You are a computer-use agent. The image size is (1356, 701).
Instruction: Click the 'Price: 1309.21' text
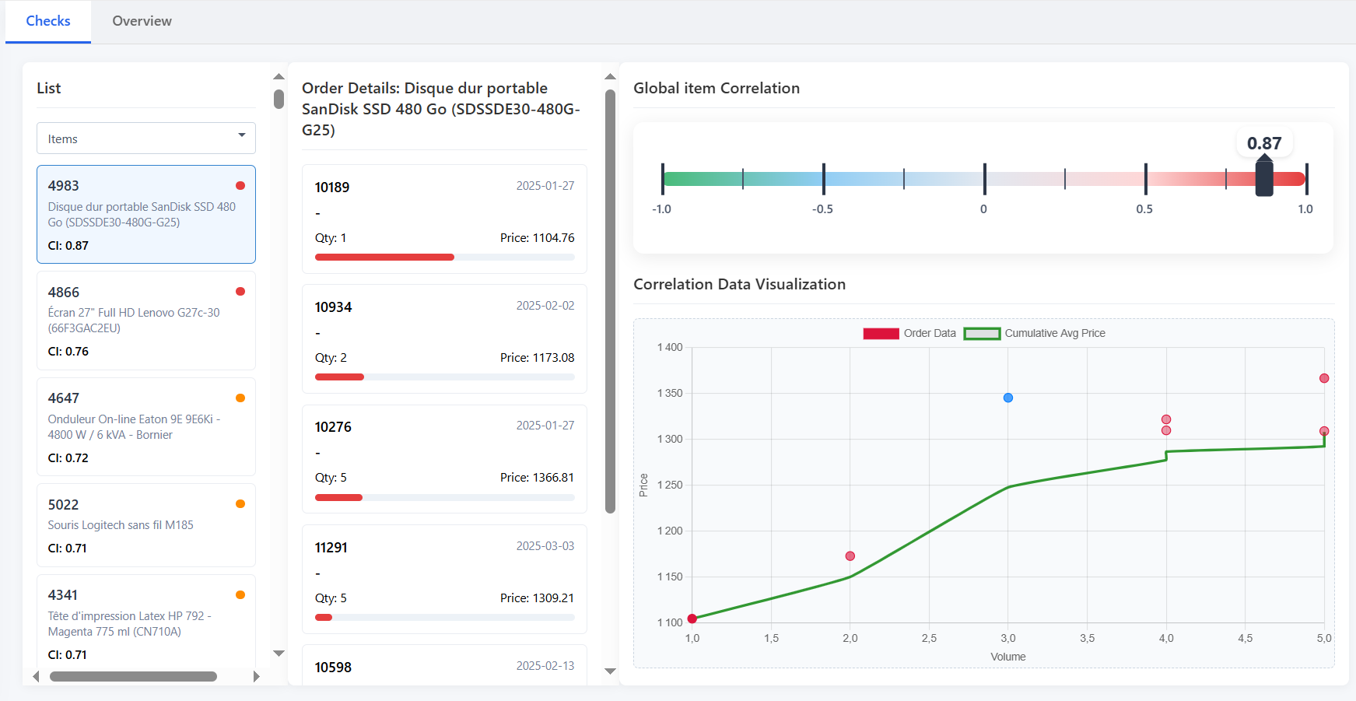(x=537, y=598)
